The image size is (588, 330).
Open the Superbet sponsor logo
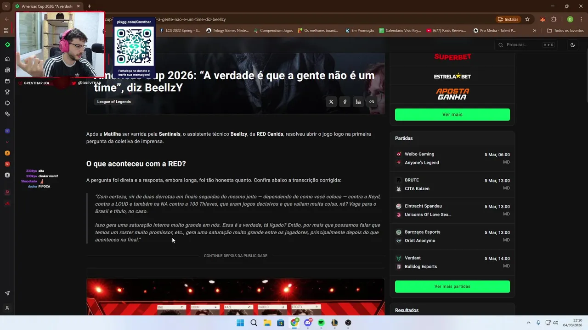pyautogui.click(x=452, y=57)
